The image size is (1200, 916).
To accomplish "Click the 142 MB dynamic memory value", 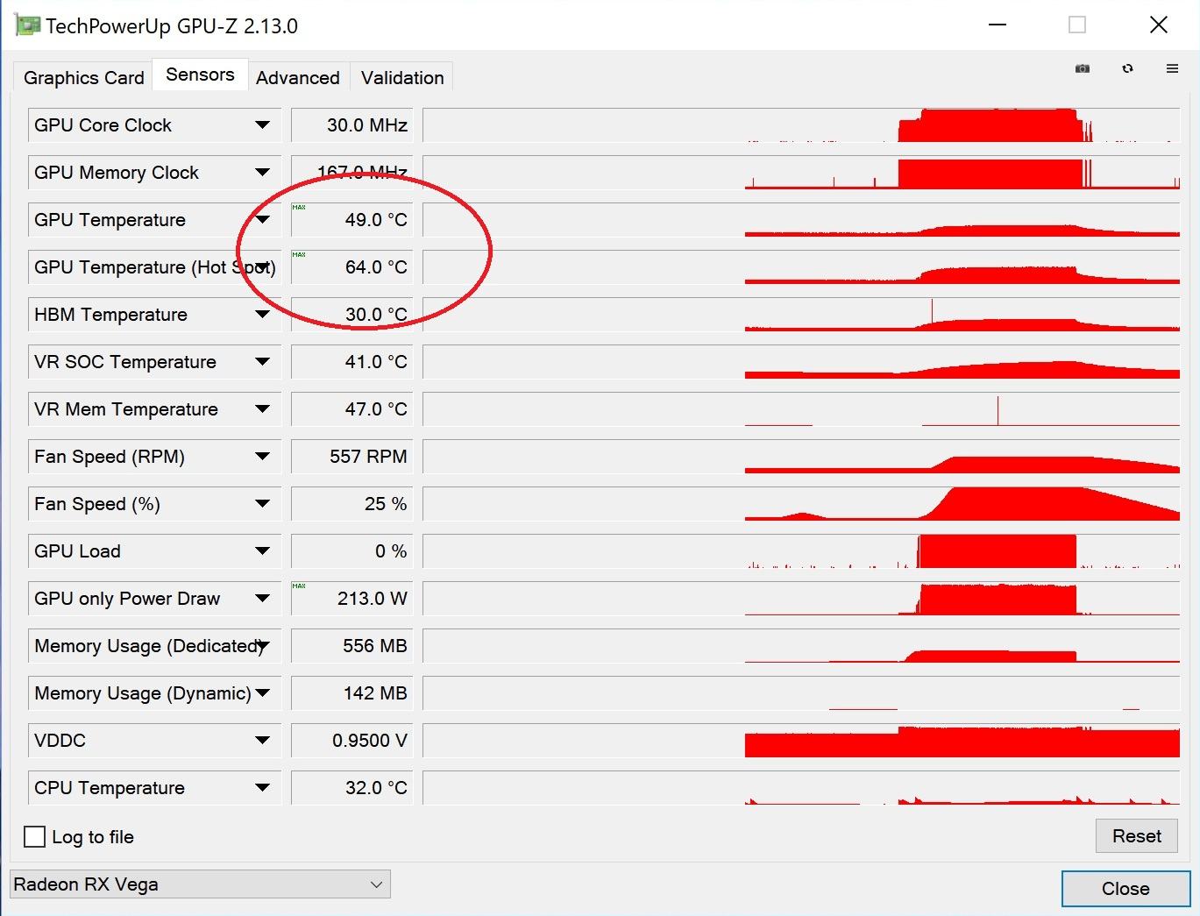I will 351,692.
